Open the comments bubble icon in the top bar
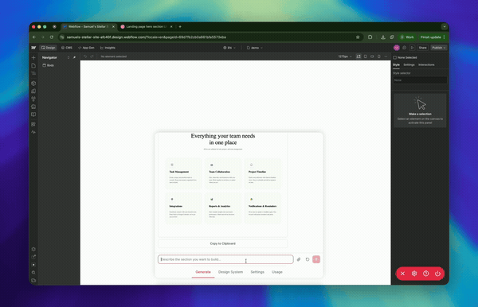This screenshot has width=478, height=307. point(405,48)
